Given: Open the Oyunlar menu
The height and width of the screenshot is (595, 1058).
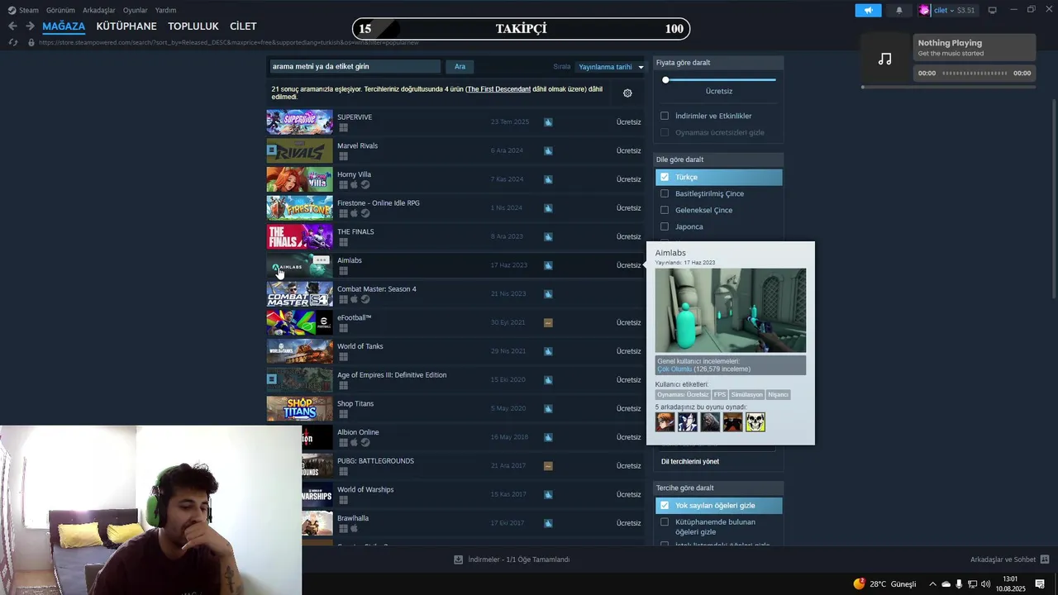Looking at the screenshot, I should pos(136,10).
